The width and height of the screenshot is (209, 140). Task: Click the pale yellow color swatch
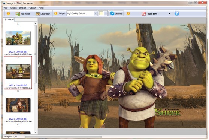[101, 13]
